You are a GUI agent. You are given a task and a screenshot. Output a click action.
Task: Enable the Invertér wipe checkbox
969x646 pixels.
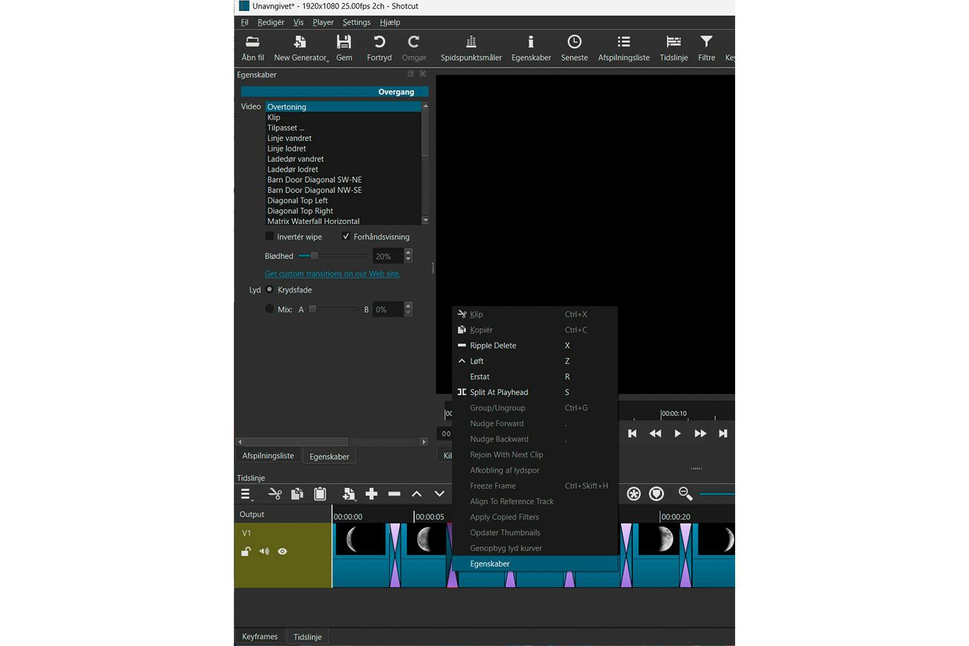tap(269, 236)
